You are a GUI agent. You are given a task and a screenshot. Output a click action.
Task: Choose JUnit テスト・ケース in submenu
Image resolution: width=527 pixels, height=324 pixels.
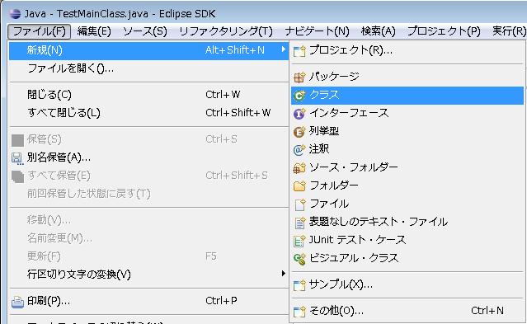[x=407, y=240]
